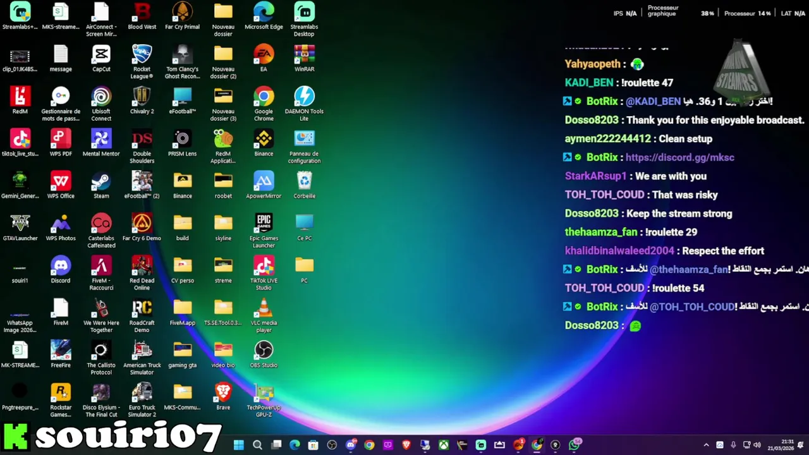Launch Double Shoulders from the desktop

click(x=142, y=146)
